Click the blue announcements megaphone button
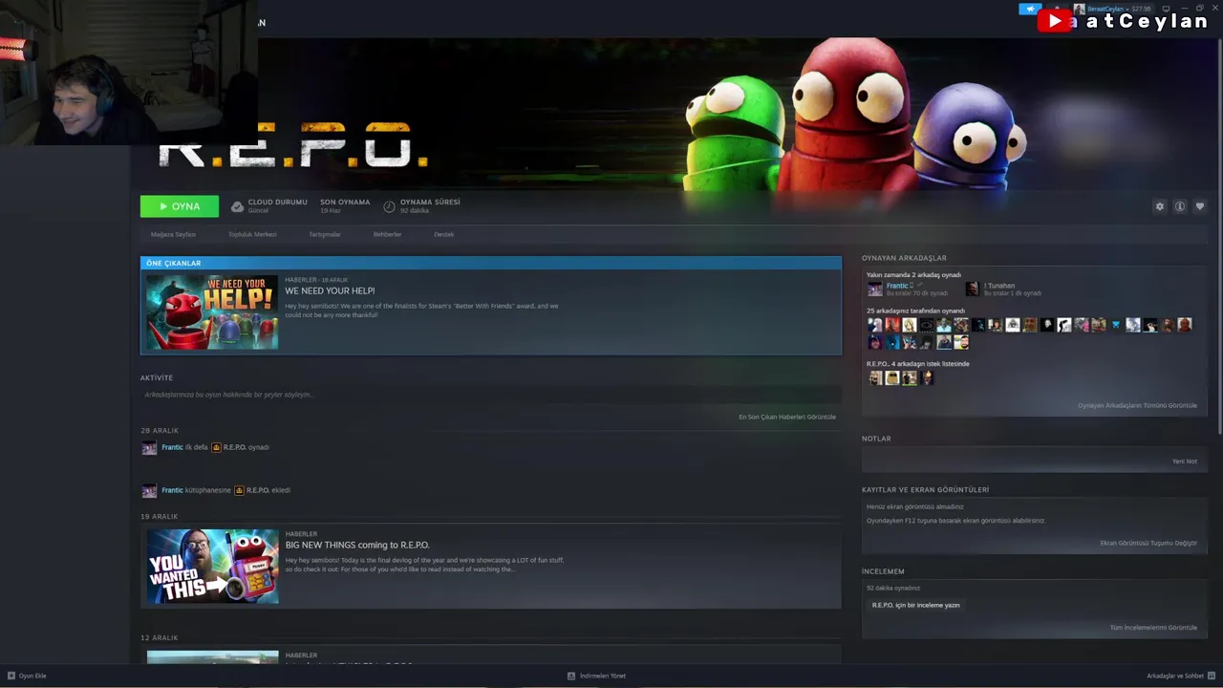Image resolution: width=1223 pixels, height=688 pixels. (1030, 9)
